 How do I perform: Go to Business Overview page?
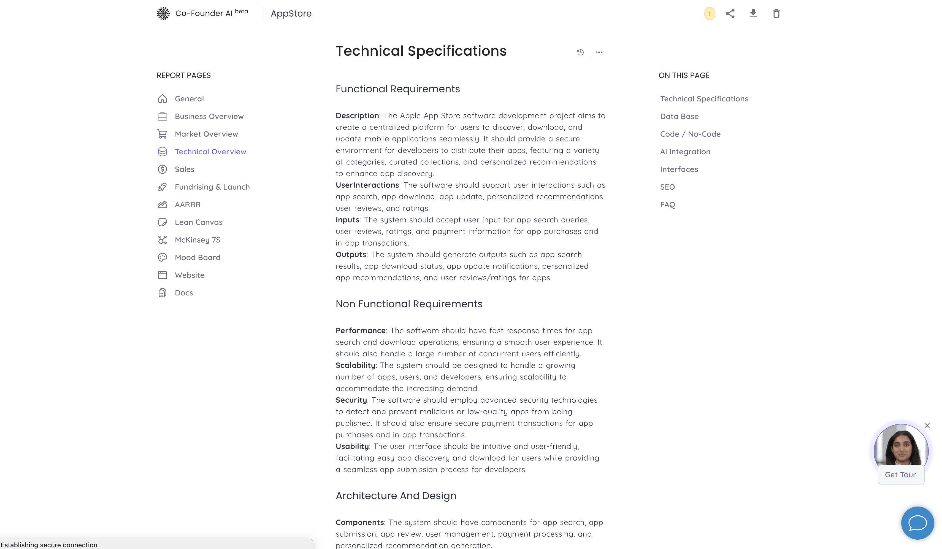209,116
